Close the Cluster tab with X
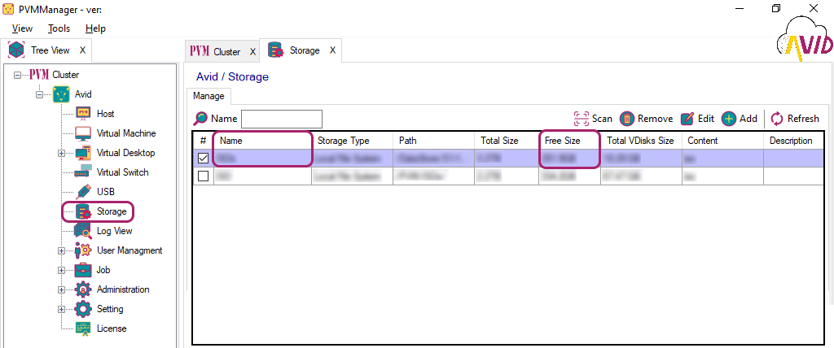Screen dimensions: 834x348 (252, 51)
